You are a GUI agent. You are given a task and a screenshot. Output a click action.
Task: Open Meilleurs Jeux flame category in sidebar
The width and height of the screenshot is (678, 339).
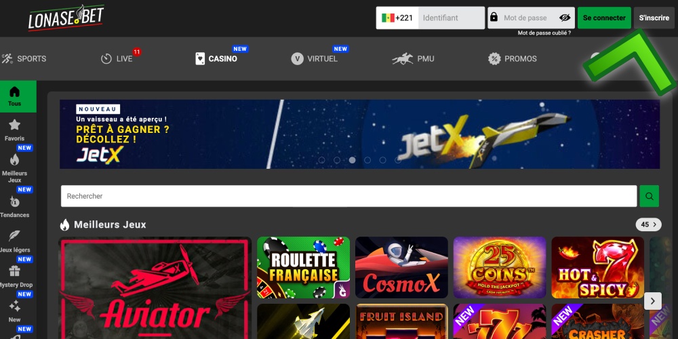(15, 168)
